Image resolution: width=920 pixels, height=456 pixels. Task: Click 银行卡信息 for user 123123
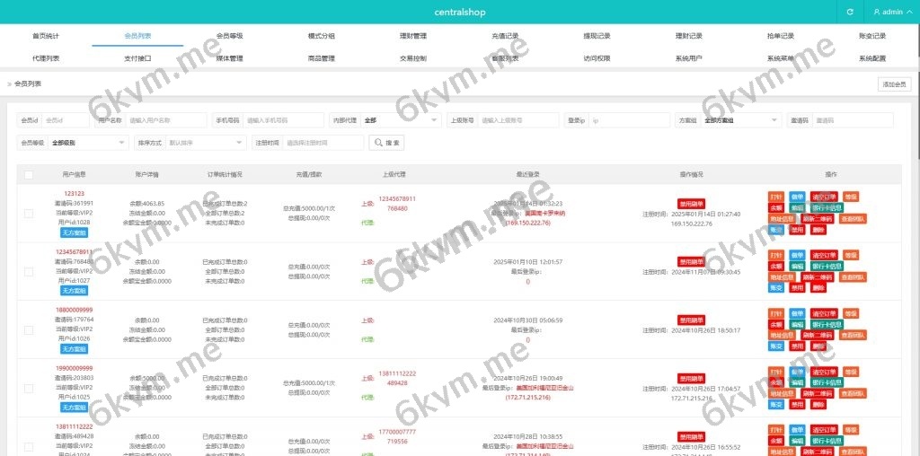[827, 208]
